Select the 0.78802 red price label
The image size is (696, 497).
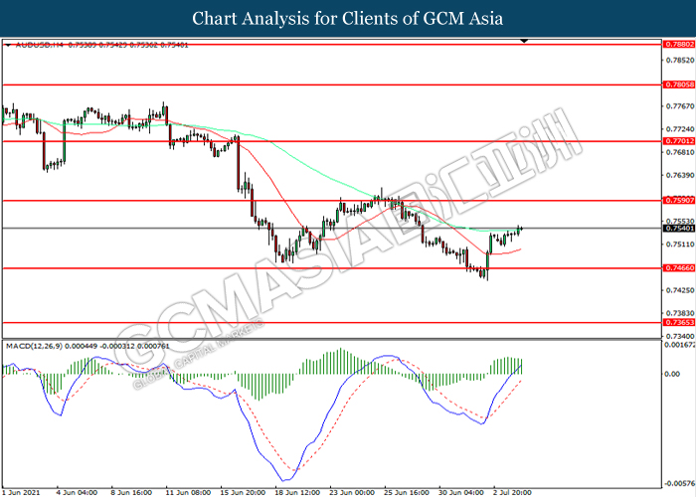679,45
